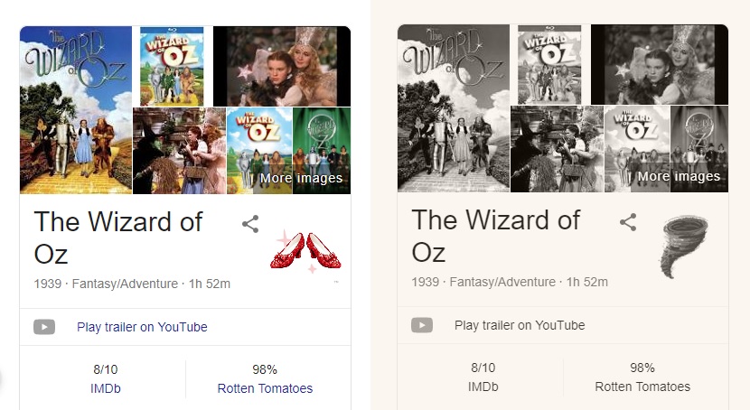The height and width of the screenshot is (410, 750).
Task: Open colorful Rotten Tomatoes link
Action: pos(265,388)
